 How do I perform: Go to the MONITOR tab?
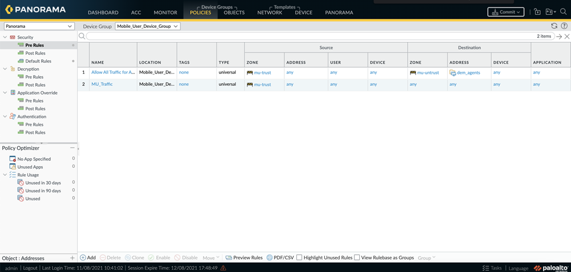point(165,13)
